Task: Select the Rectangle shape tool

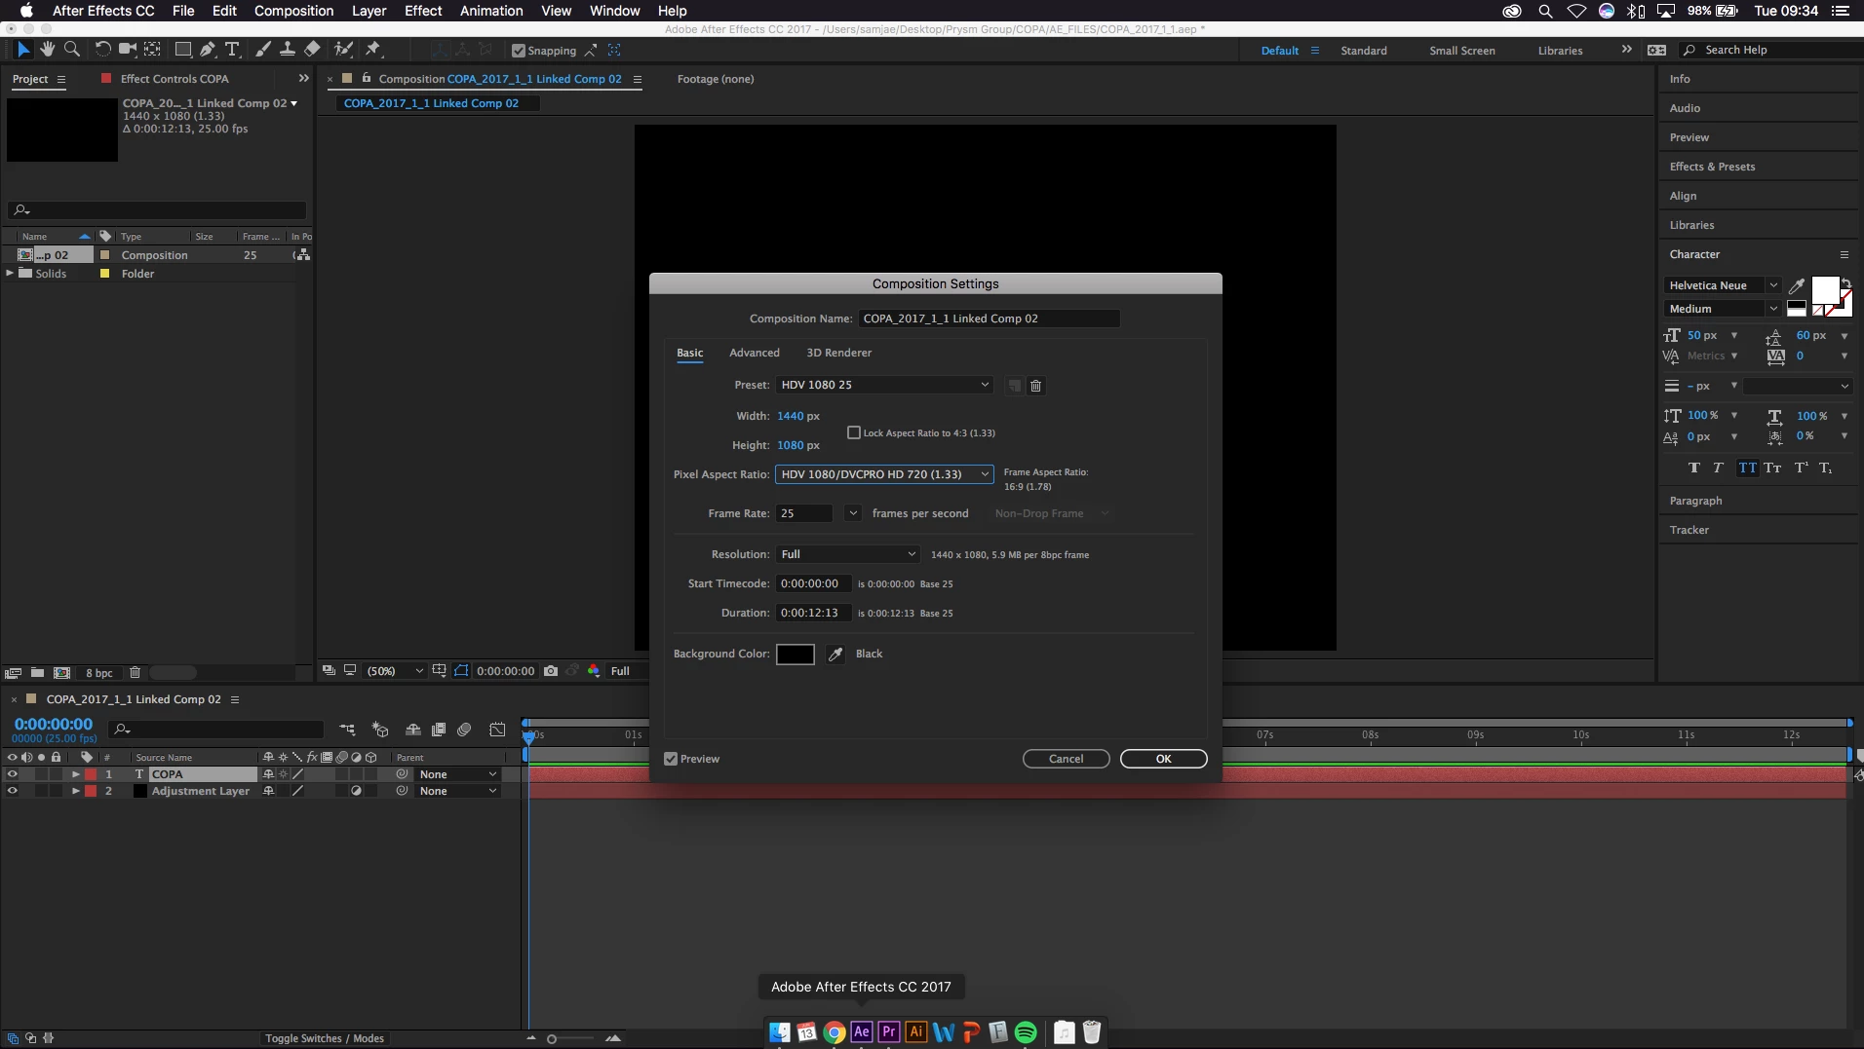Action: point(182,49)
